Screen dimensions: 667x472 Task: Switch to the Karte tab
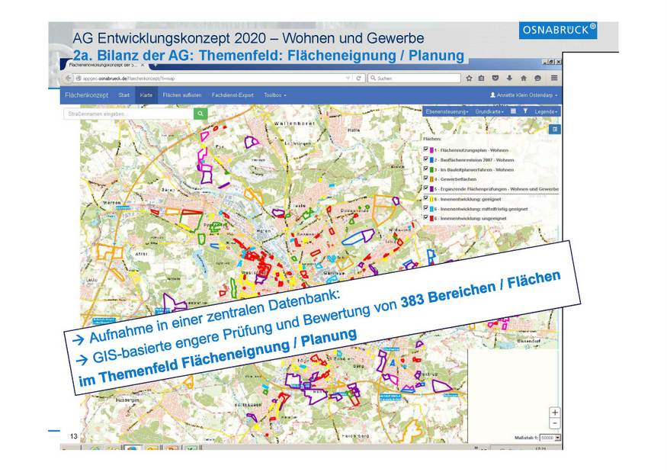(146, 95)
